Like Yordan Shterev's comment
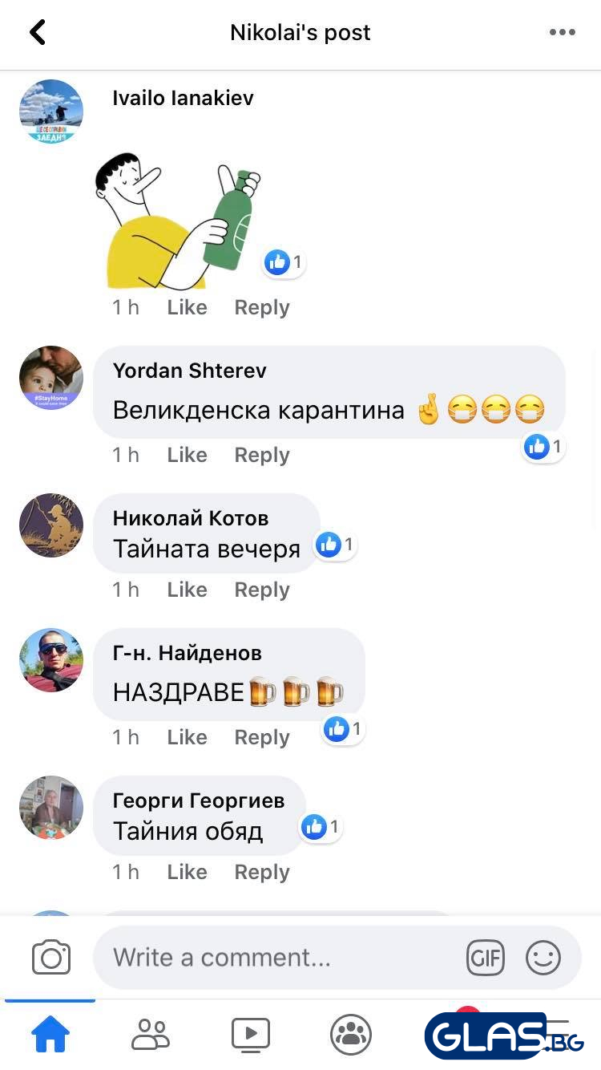This screenshot has width=601, height=1070. click(187, 455)
